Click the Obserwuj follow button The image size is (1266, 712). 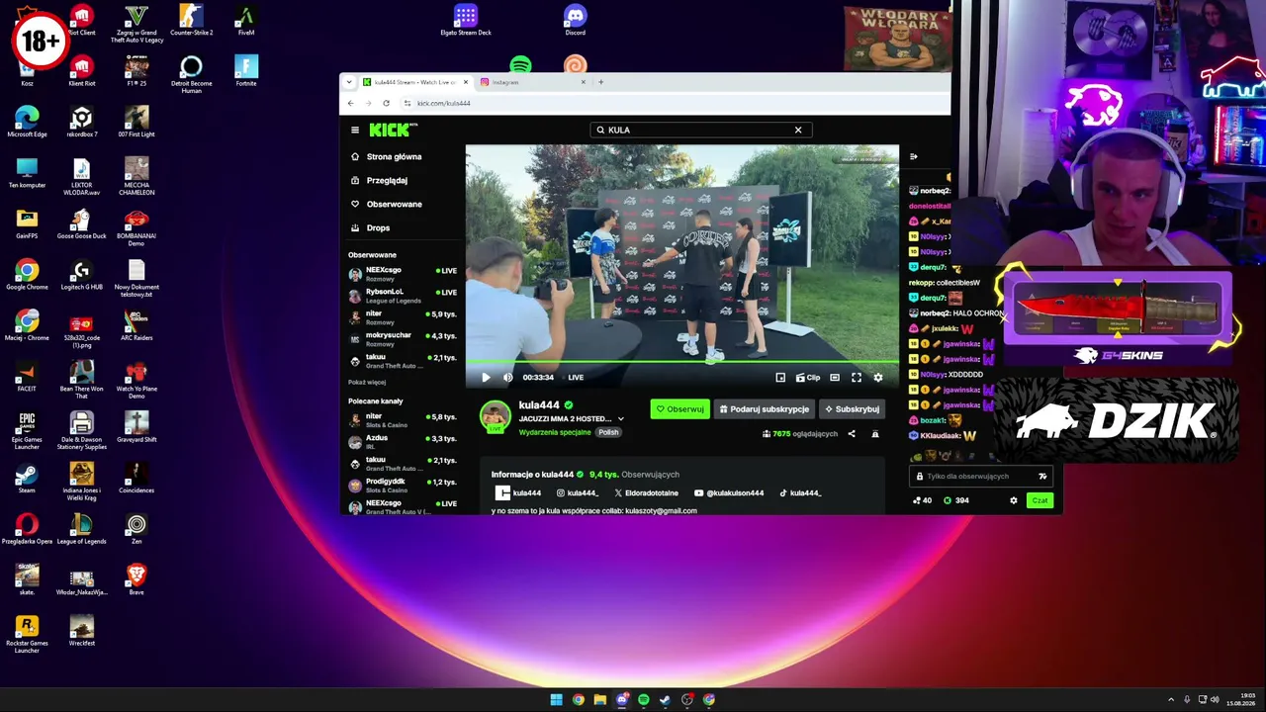pyautogui.click(x=679, y=408)
